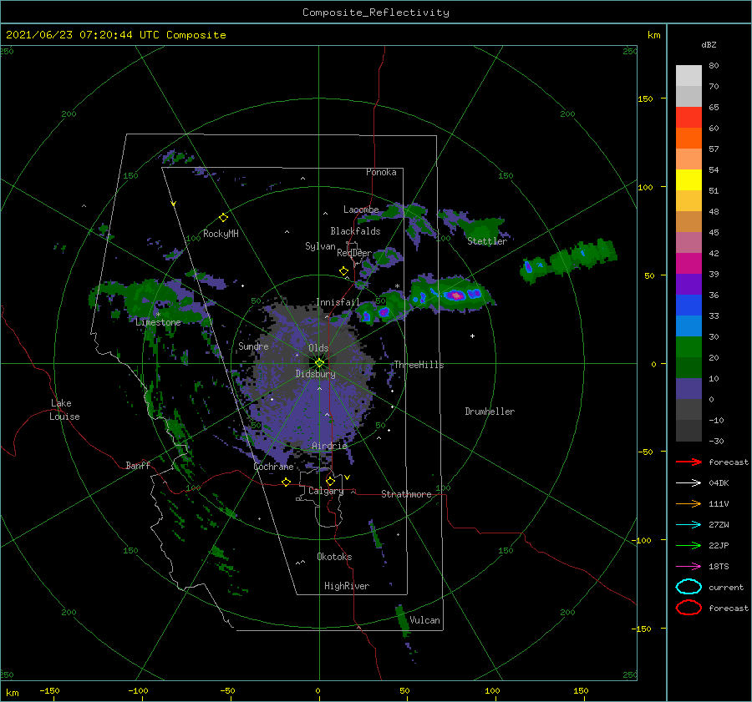This screenshot has height=702, width=752.
Task: Click the -150 tick on bottom axis
Action: 49,690
